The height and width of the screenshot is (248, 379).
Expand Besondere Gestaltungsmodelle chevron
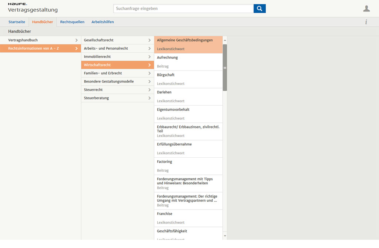(150, 81)
